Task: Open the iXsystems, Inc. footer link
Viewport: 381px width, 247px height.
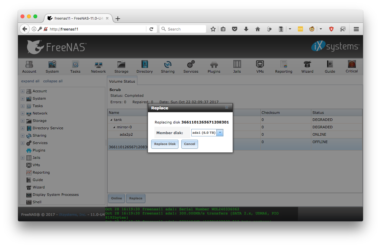Action: tap(73, 215)
